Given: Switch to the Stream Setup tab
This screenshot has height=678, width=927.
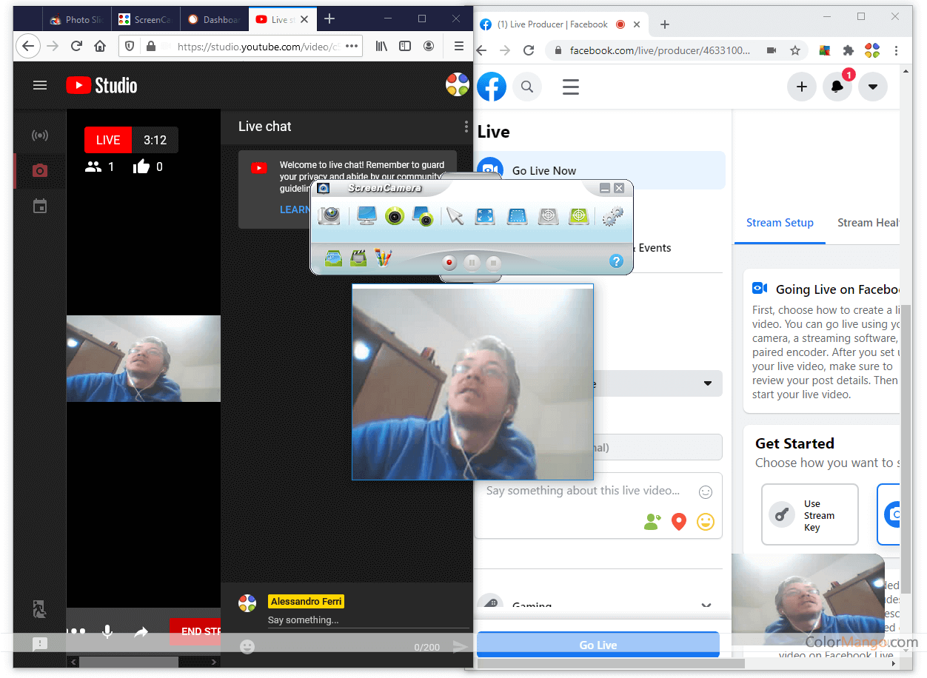Looking at the screenshot, I should 780,223.
